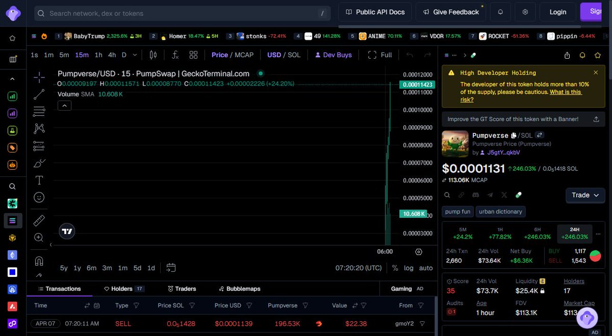Dismiss the High Developer Holding warning
Viewport: 612px width, 336px height.
(x=596, y=73)
